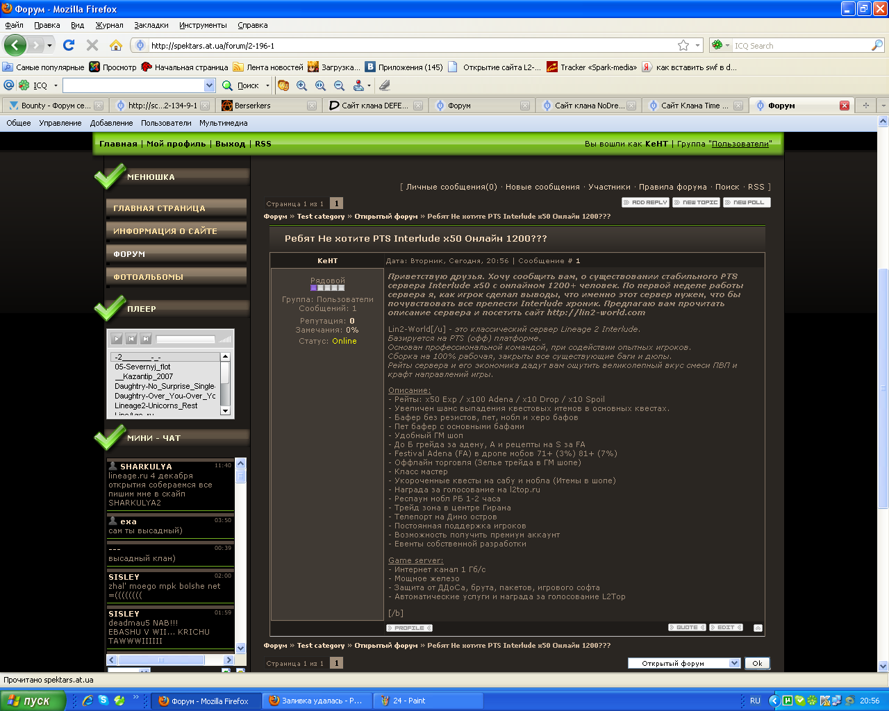This screenshot has height=711, width=889.
Task: Open the Журнал menu
Action: [x=109, y=25]
